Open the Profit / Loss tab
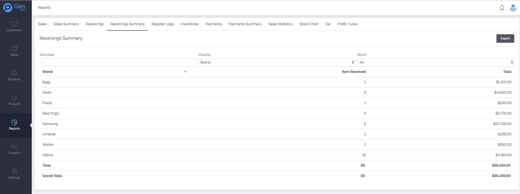 [347, 24]
